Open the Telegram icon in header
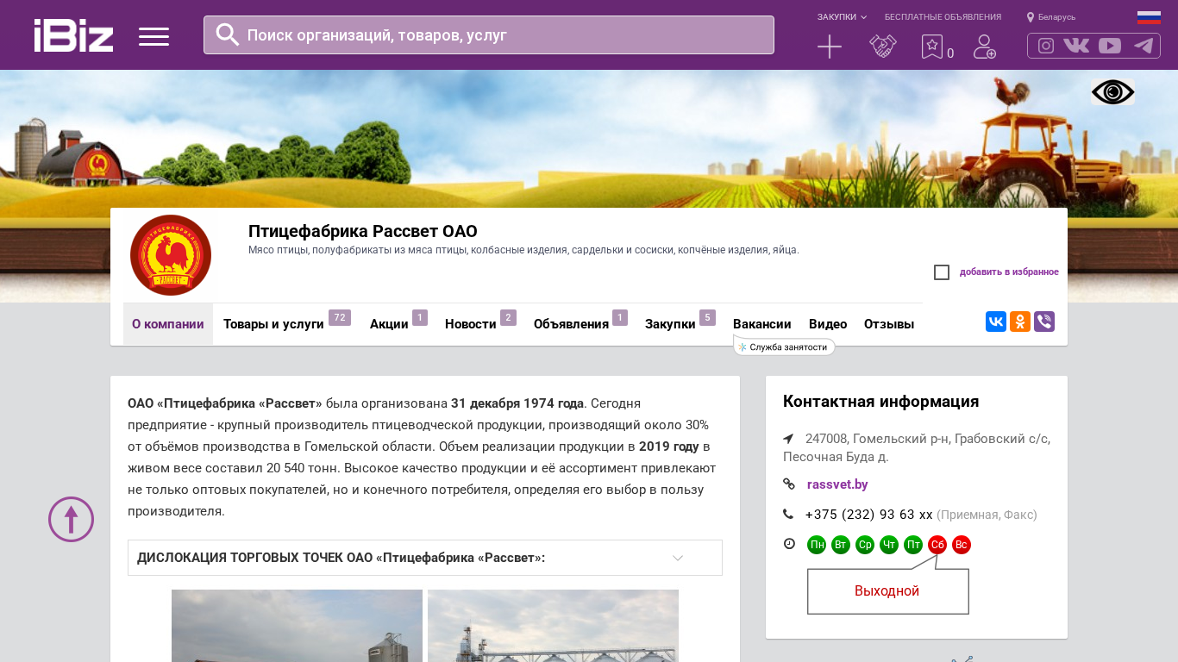 (x=1144, y=46)
